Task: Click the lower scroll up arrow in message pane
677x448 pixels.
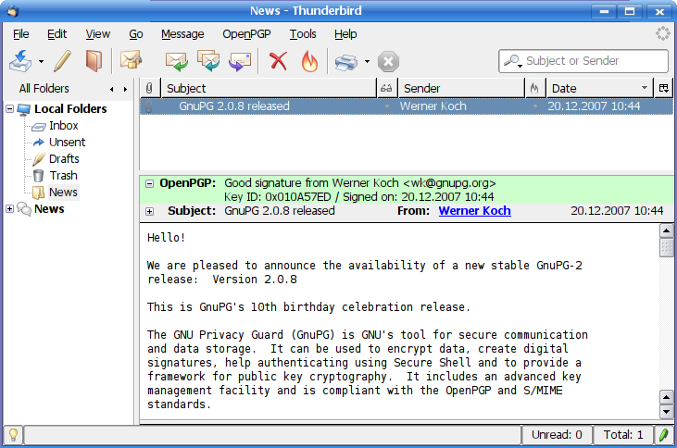Action: tap(666, 397)
